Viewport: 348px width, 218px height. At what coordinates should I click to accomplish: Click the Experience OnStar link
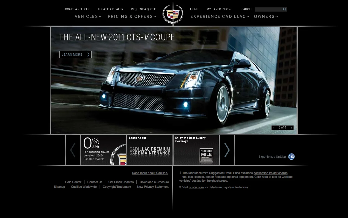[272, 157]
